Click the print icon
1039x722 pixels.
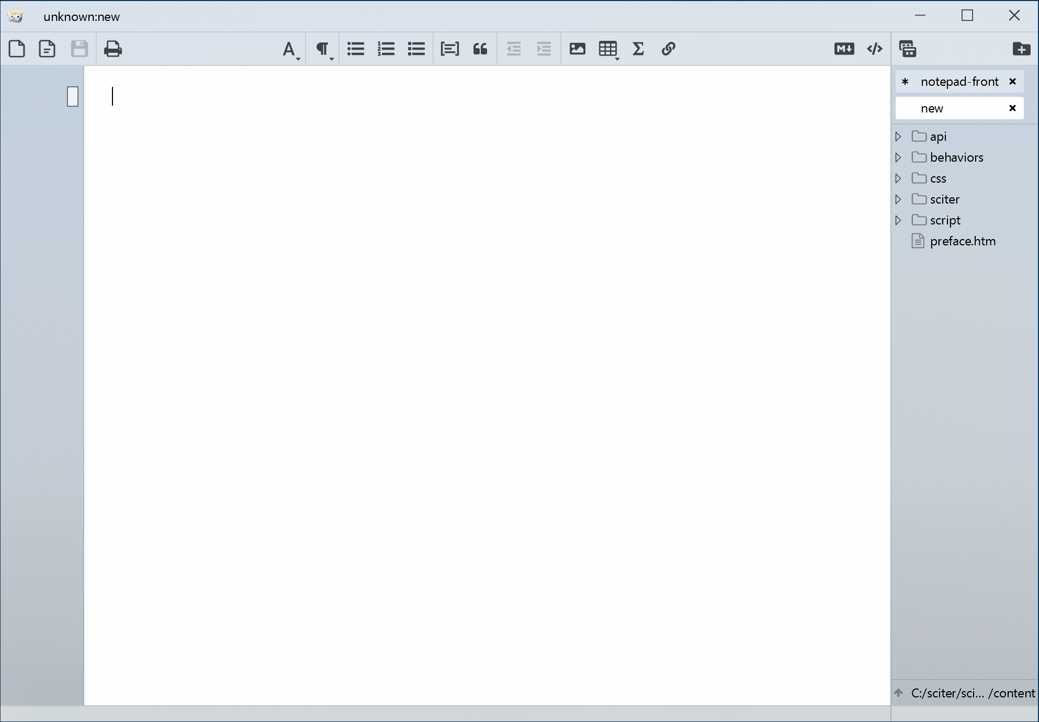pyautogui.click(x=112, y=49)
